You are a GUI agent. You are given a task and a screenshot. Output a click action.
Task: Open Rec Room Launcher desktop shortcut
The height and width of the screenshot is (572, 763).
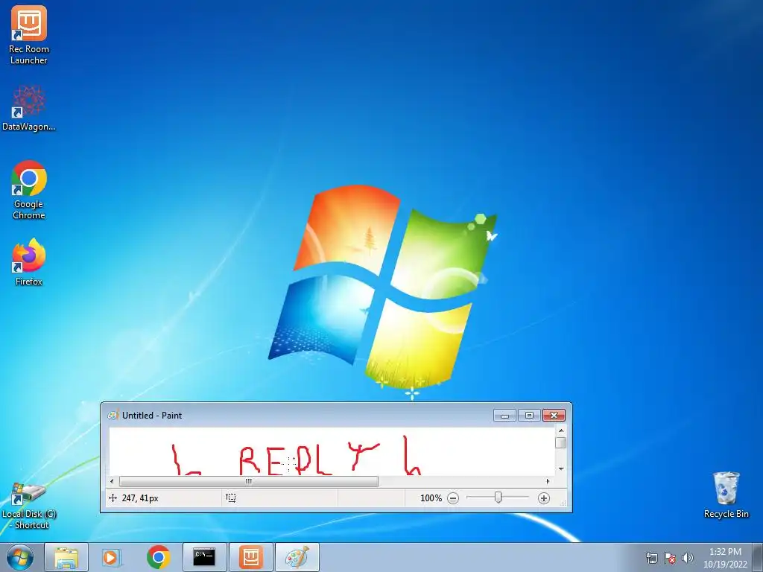29,36
